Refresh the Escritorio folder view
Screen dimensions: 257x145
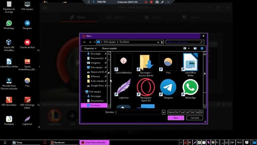click(162, 42)
